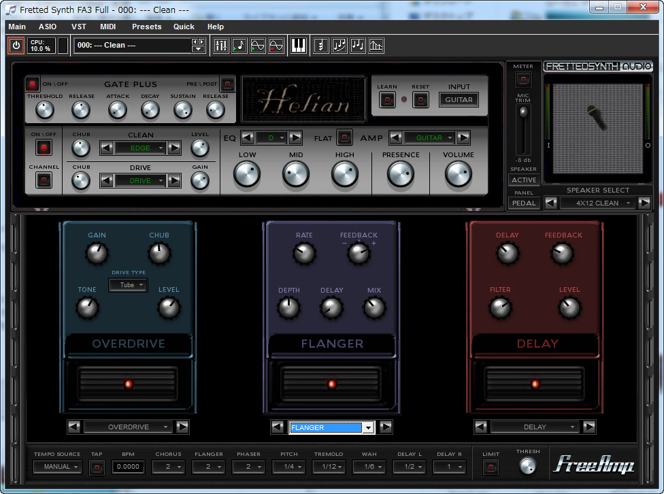
Task: Click the RESET red button
Action: 420,100
